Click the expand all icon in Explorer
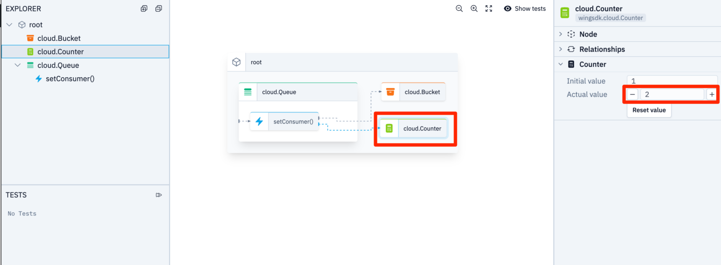The image size is (721, 265). click(144, 8)
